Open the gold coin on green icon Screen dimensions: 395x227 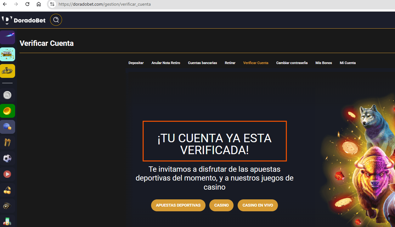click(7, 111)
